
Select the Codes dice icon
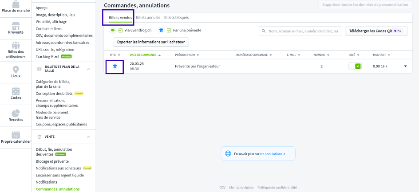16,91
